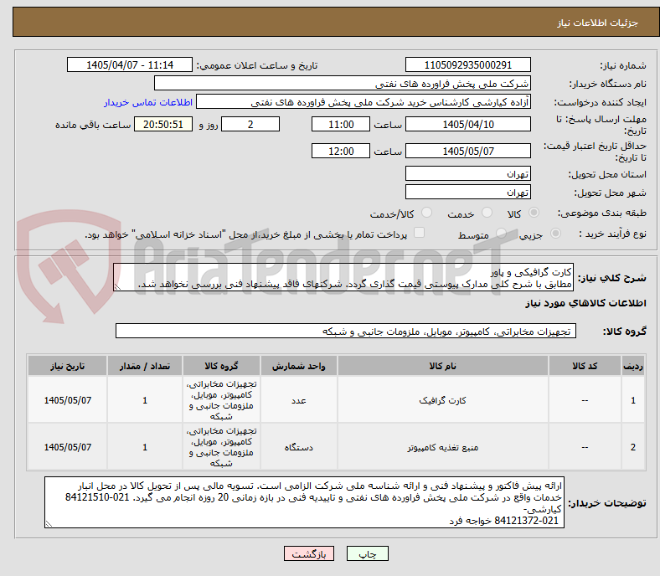The width and height of the screenshot is (660, 576).
Task: Click the remaining days field showing 2
Action: point(250,124)
